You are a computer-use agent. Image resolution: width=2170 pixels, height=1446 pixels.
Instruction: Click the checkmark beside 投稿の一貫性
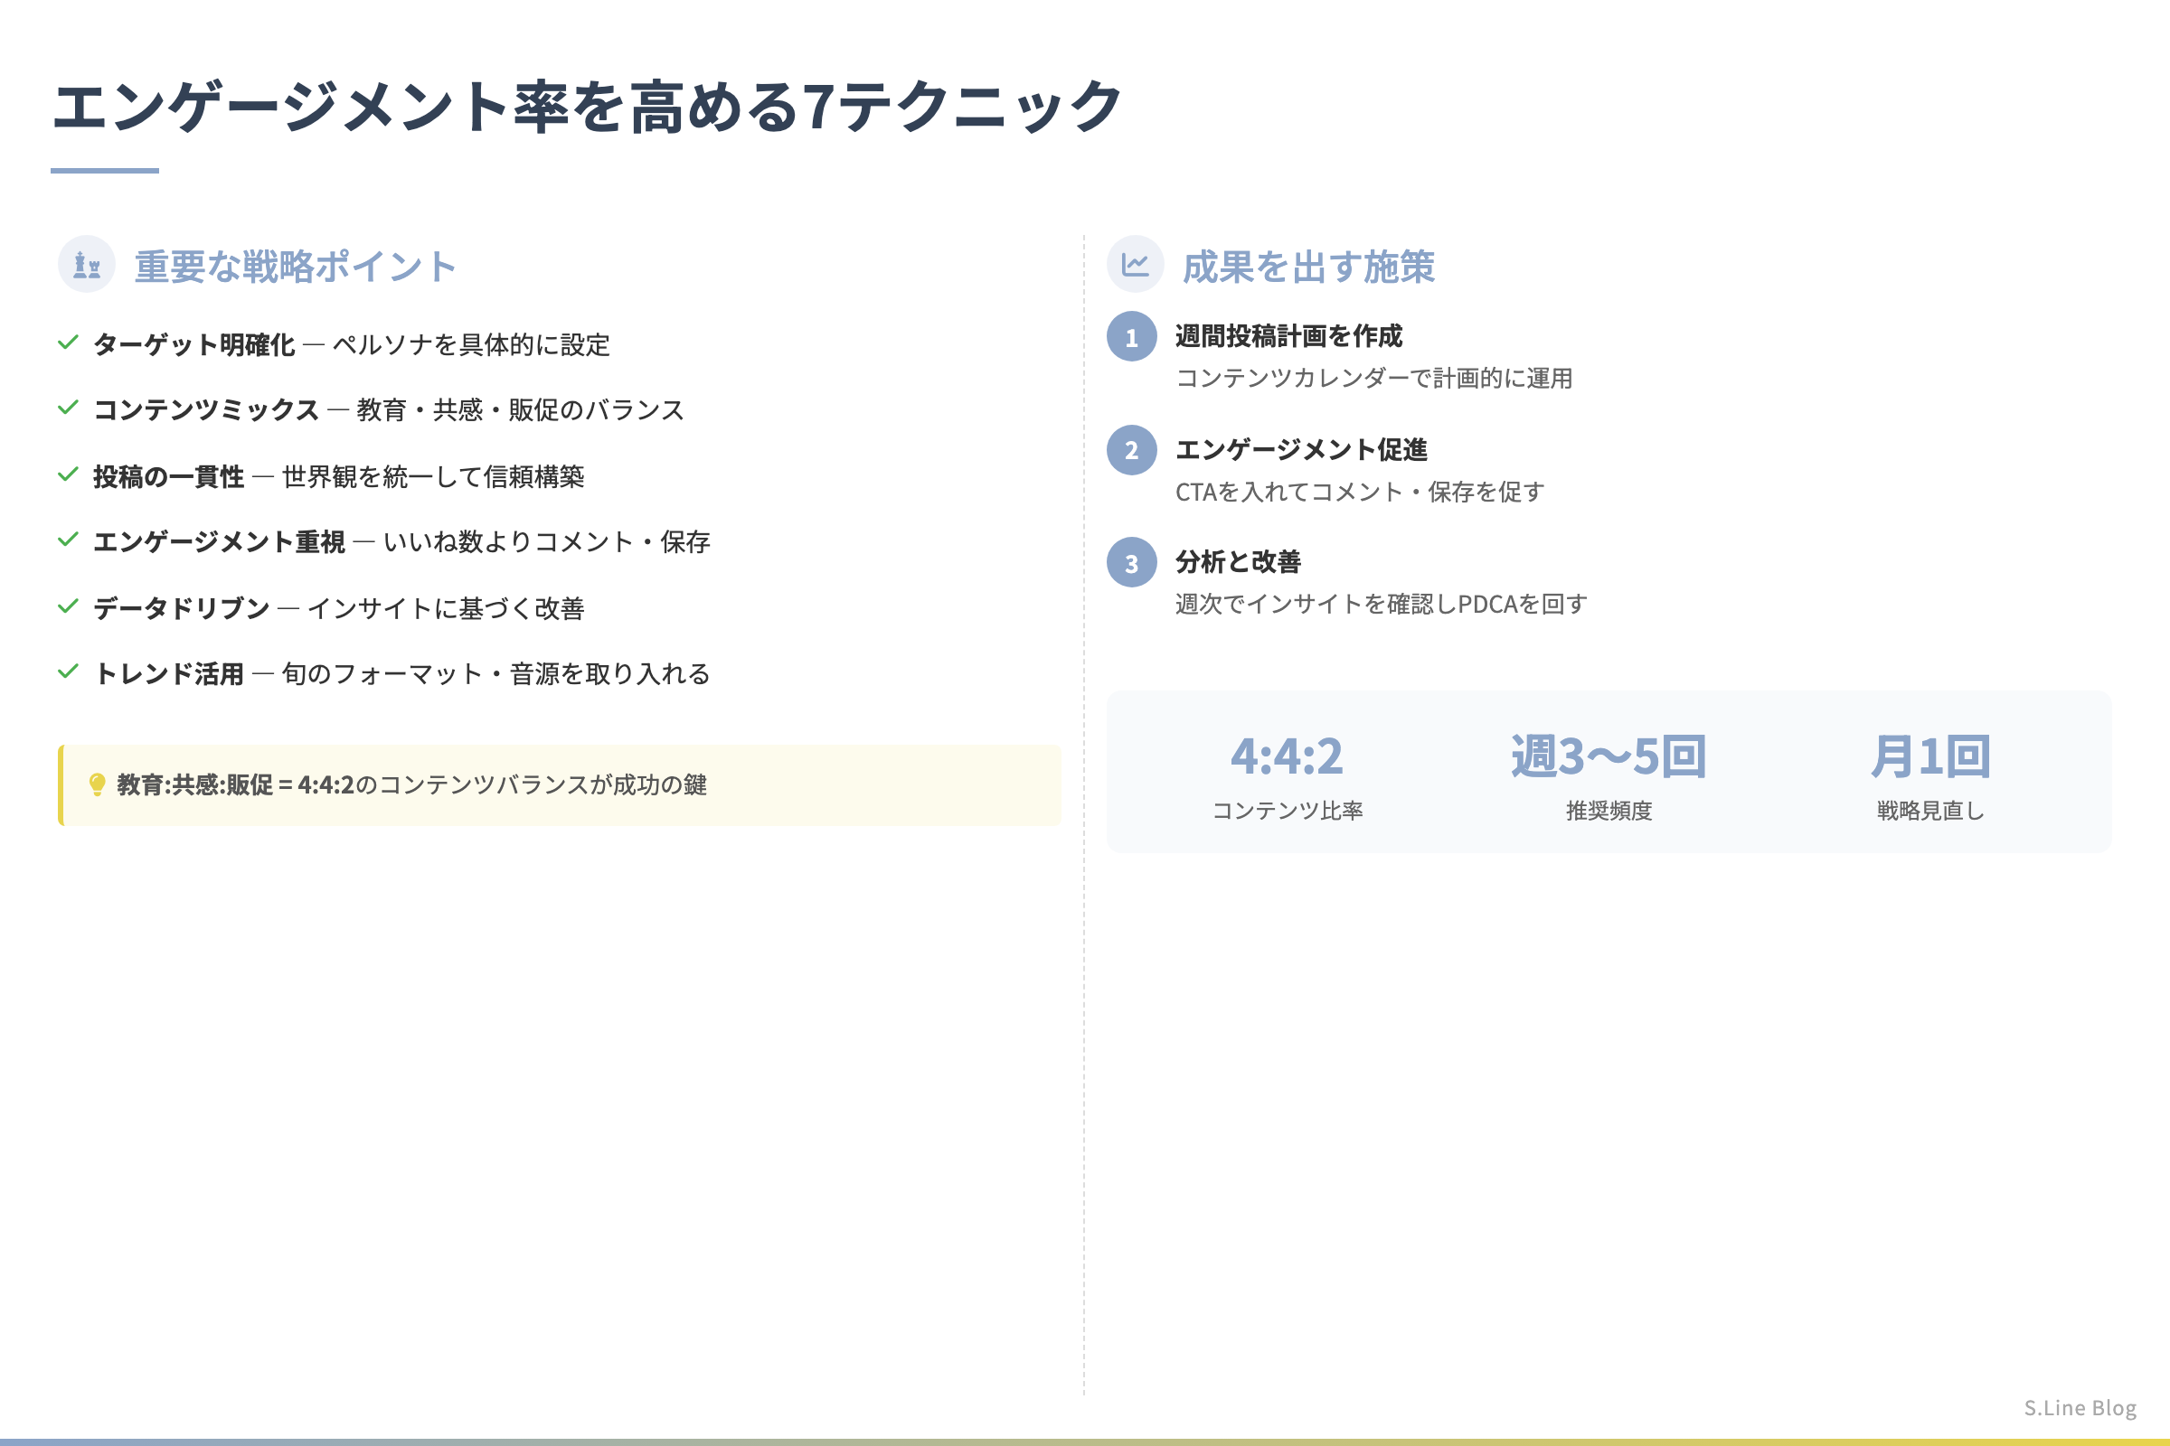click(69, 474)
